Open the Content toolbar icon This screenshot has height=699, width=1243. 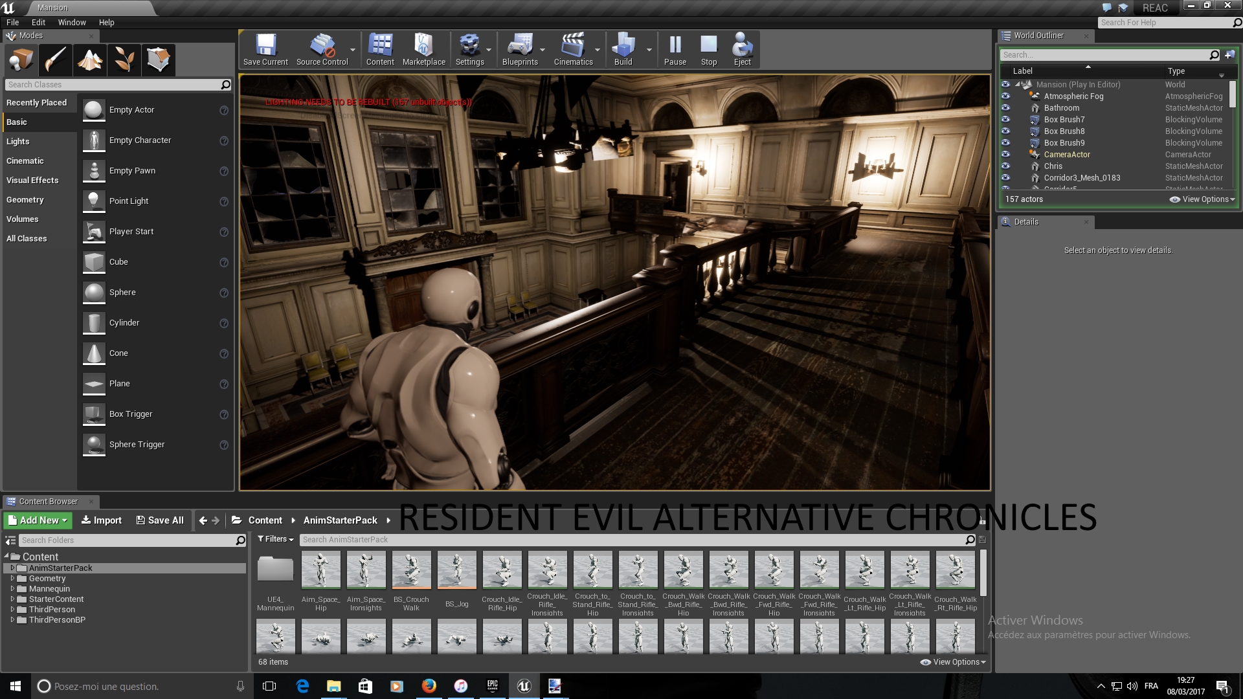380,50
